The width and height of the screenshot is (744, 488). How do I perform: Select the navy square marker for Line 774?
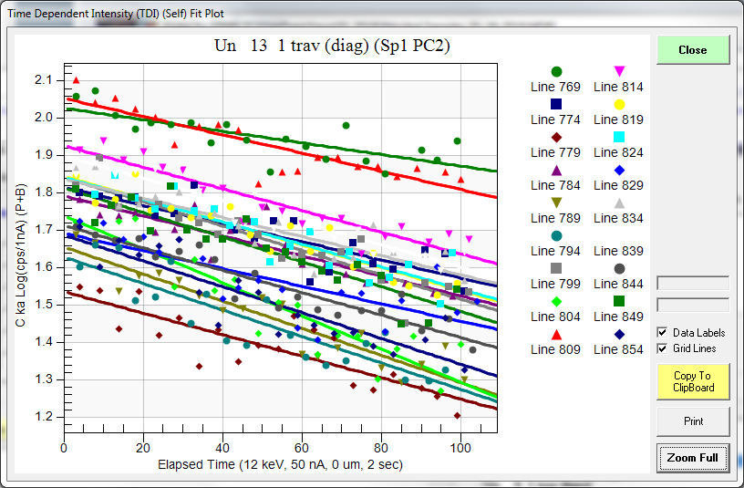pyautogui.click(x=556, y=104)
